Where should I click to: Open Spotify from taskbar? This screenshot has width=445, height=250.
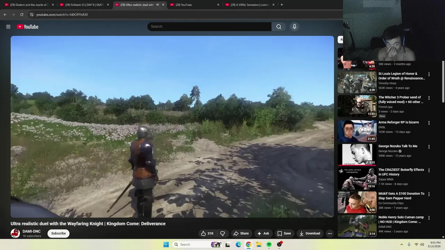269,244
